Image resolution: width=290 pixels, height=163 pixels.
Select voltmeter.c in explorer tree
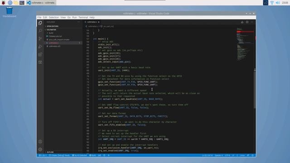(x=63, y=43)
